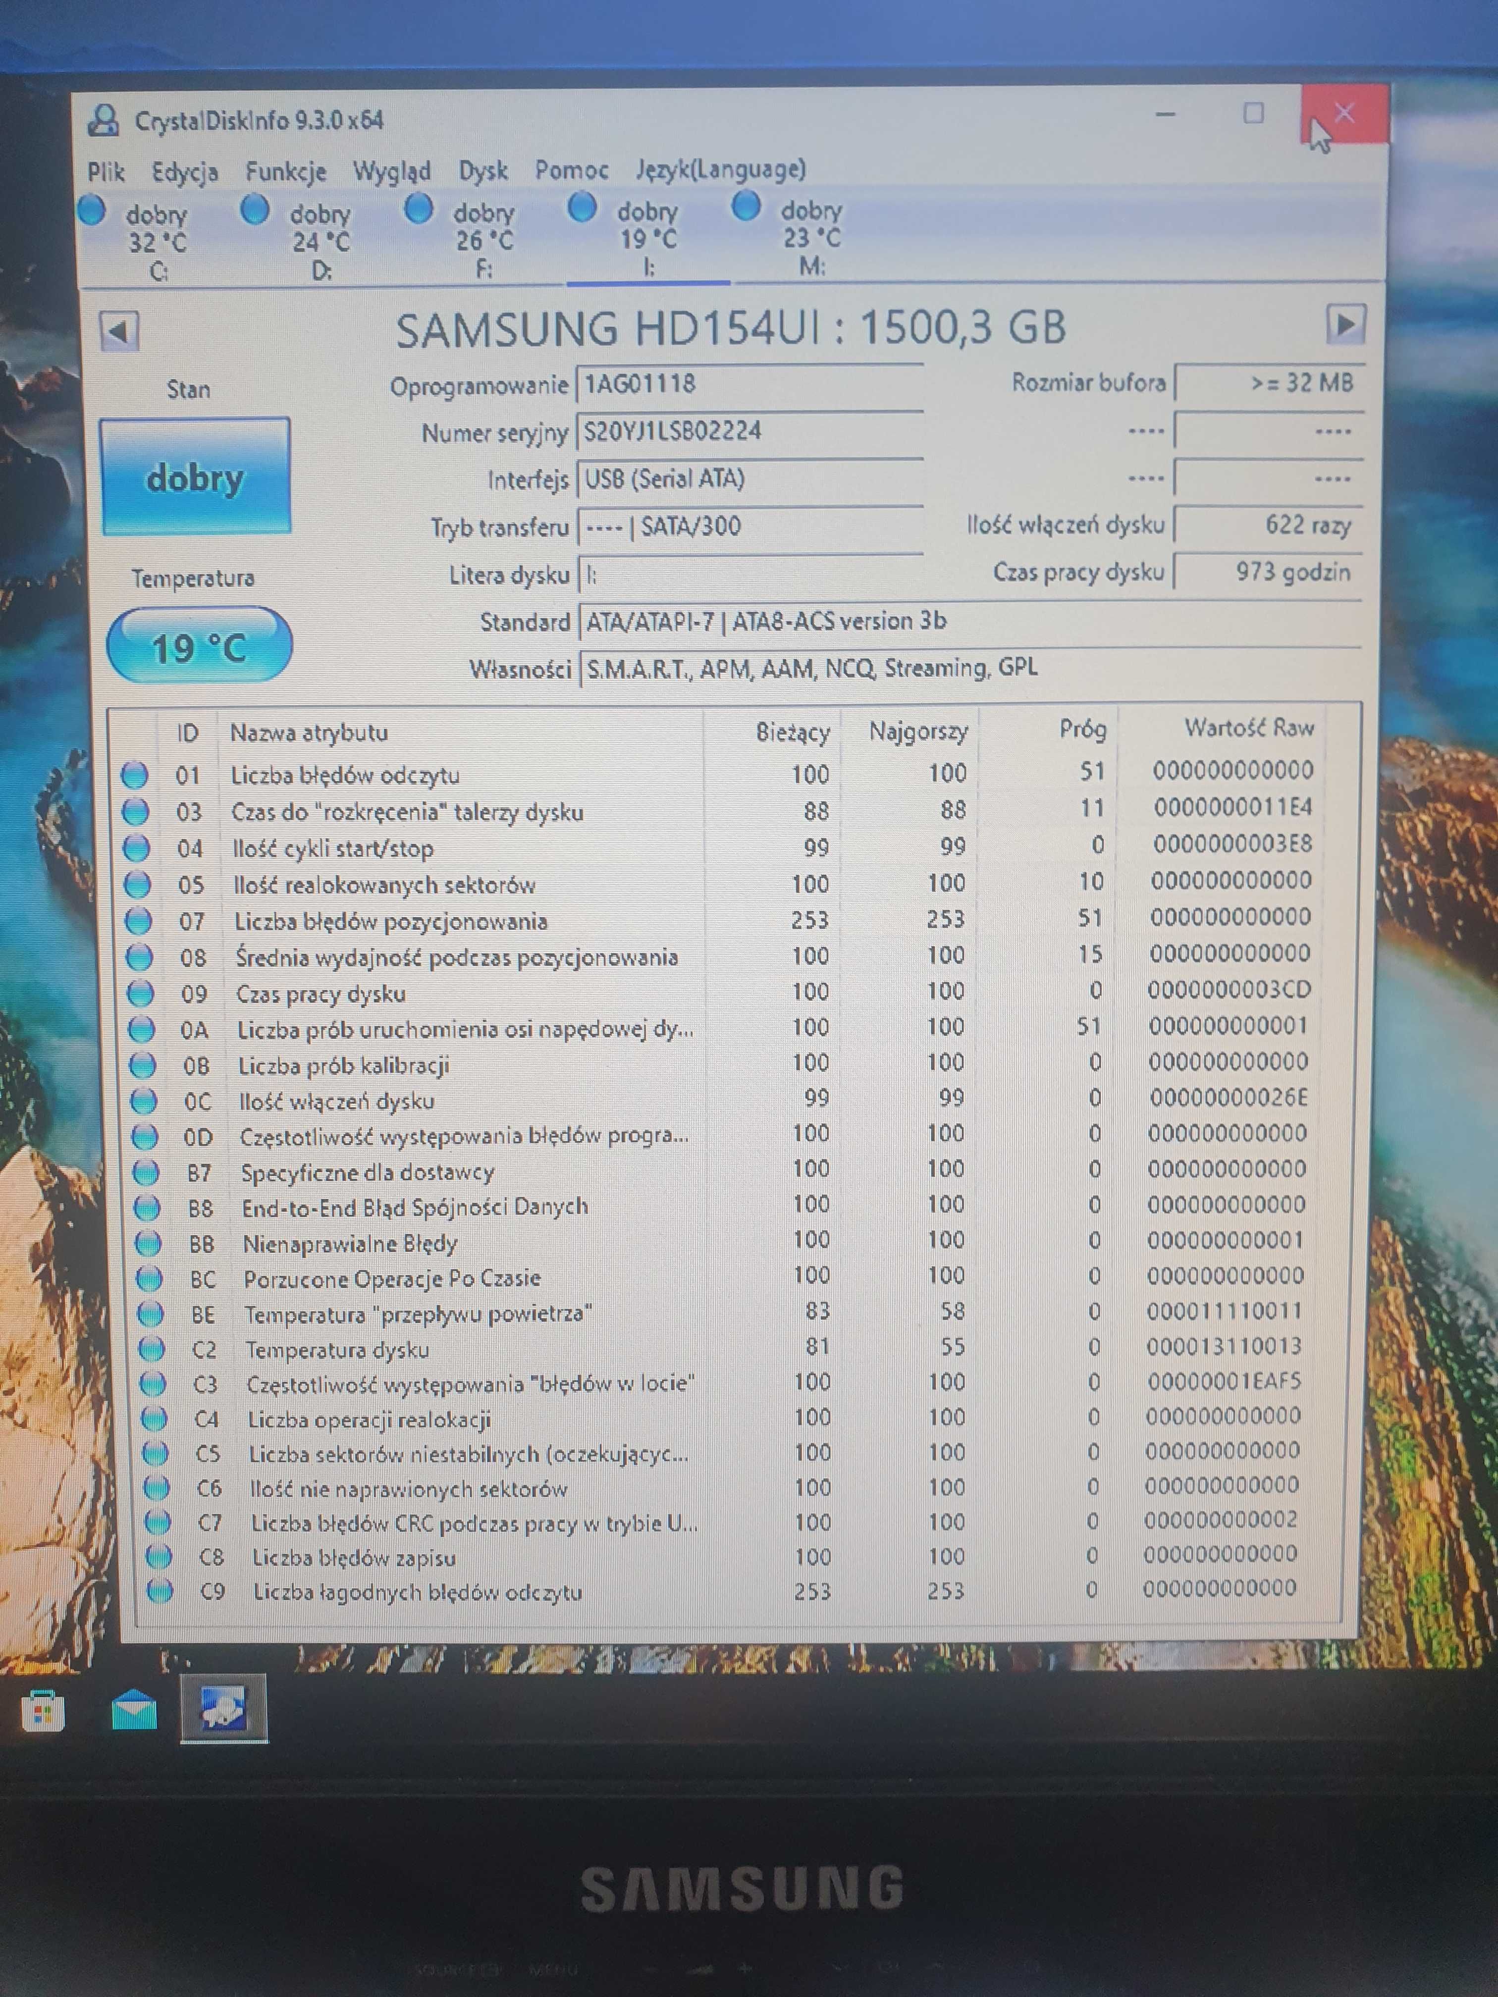This screenshot has width=1498, height=1997.
Task: Click status icon for C3 błędów w locie
Action: point(152,1384)
